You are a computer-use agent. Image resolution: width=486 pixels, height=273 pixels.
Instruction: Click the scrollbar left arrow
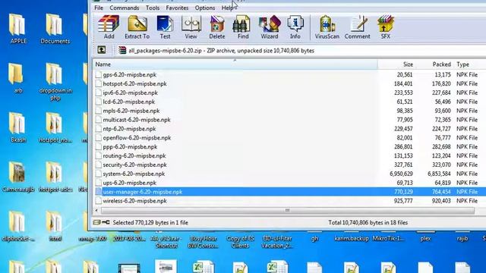[96, 211]
